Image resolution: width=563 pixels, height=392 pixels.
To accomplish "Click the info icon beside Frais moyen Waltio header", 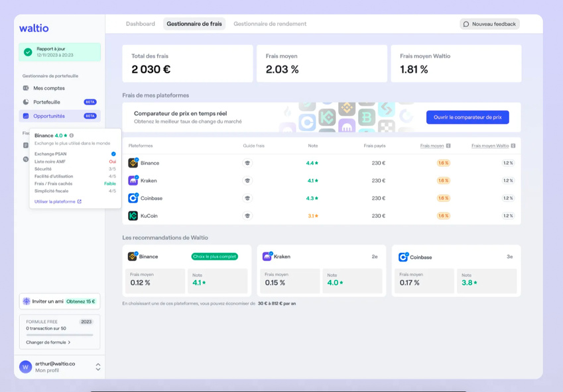I will click(x=513, y=146).
